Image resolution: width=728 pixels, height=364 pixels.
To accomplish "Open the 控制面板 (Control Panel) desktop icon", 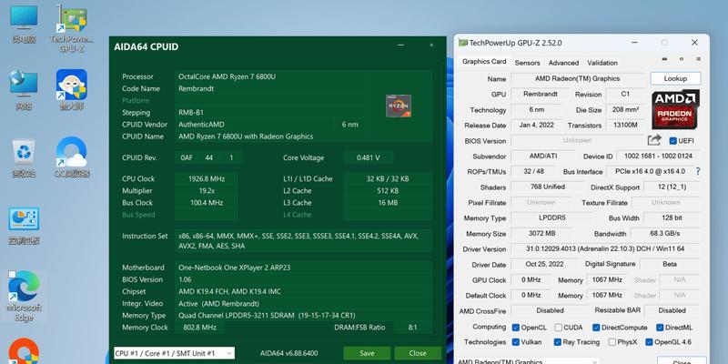I will click(24, 226).
